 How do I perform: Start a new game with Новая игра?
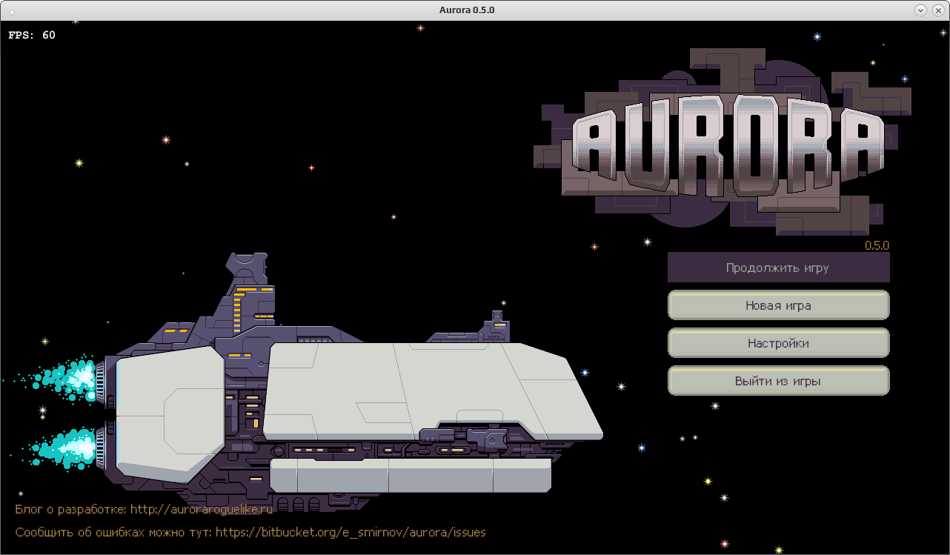pos(778,305)
